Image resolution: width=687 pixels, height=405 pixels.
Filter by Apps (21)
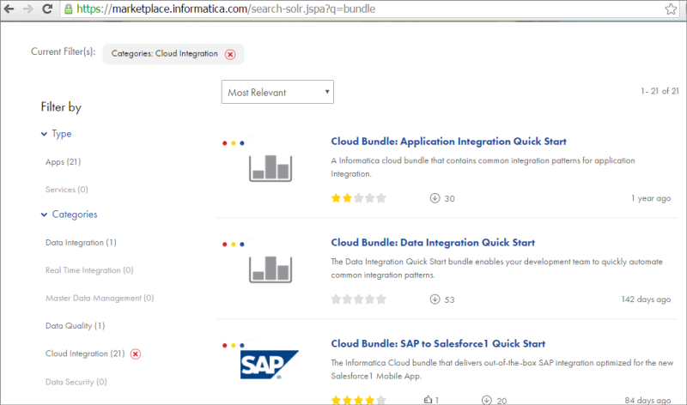pyautogui.click(x=63, y=162)
